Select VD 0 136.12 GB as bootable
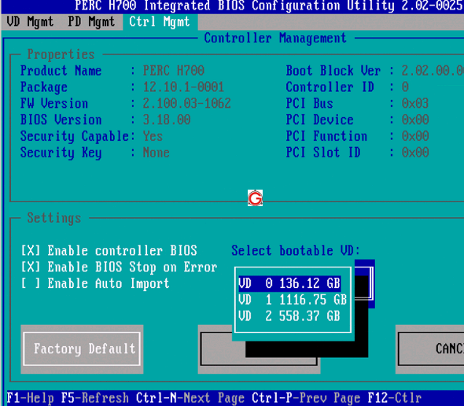Screen dimensions: 464x406 [x=289, y=283]
